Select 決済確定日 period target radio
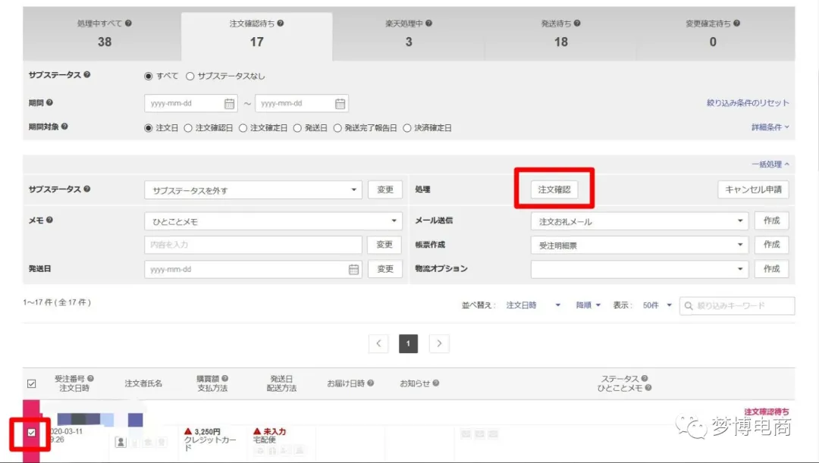The height and width of the screenshot is (463, 819). 407,128
